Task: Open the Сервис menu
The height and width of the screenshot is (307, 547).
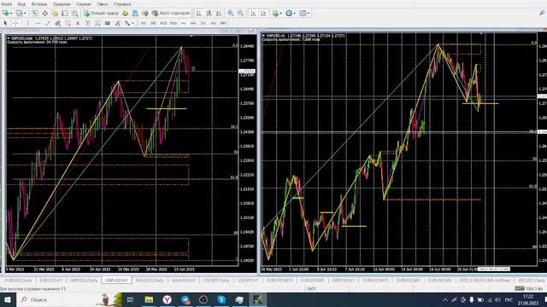Action: click(x=84, y=4)
